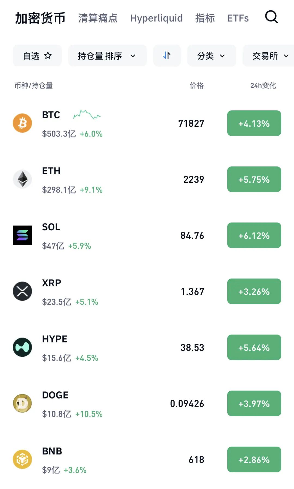Click ETH's +5.75% change button

(x=254, y=179)
